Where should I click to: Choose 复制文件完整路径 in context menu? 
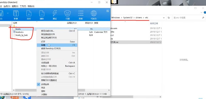57,80
